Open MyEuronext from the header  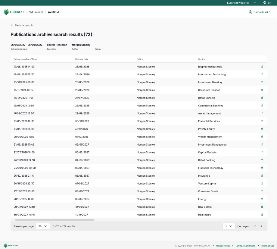coord(36,12)
